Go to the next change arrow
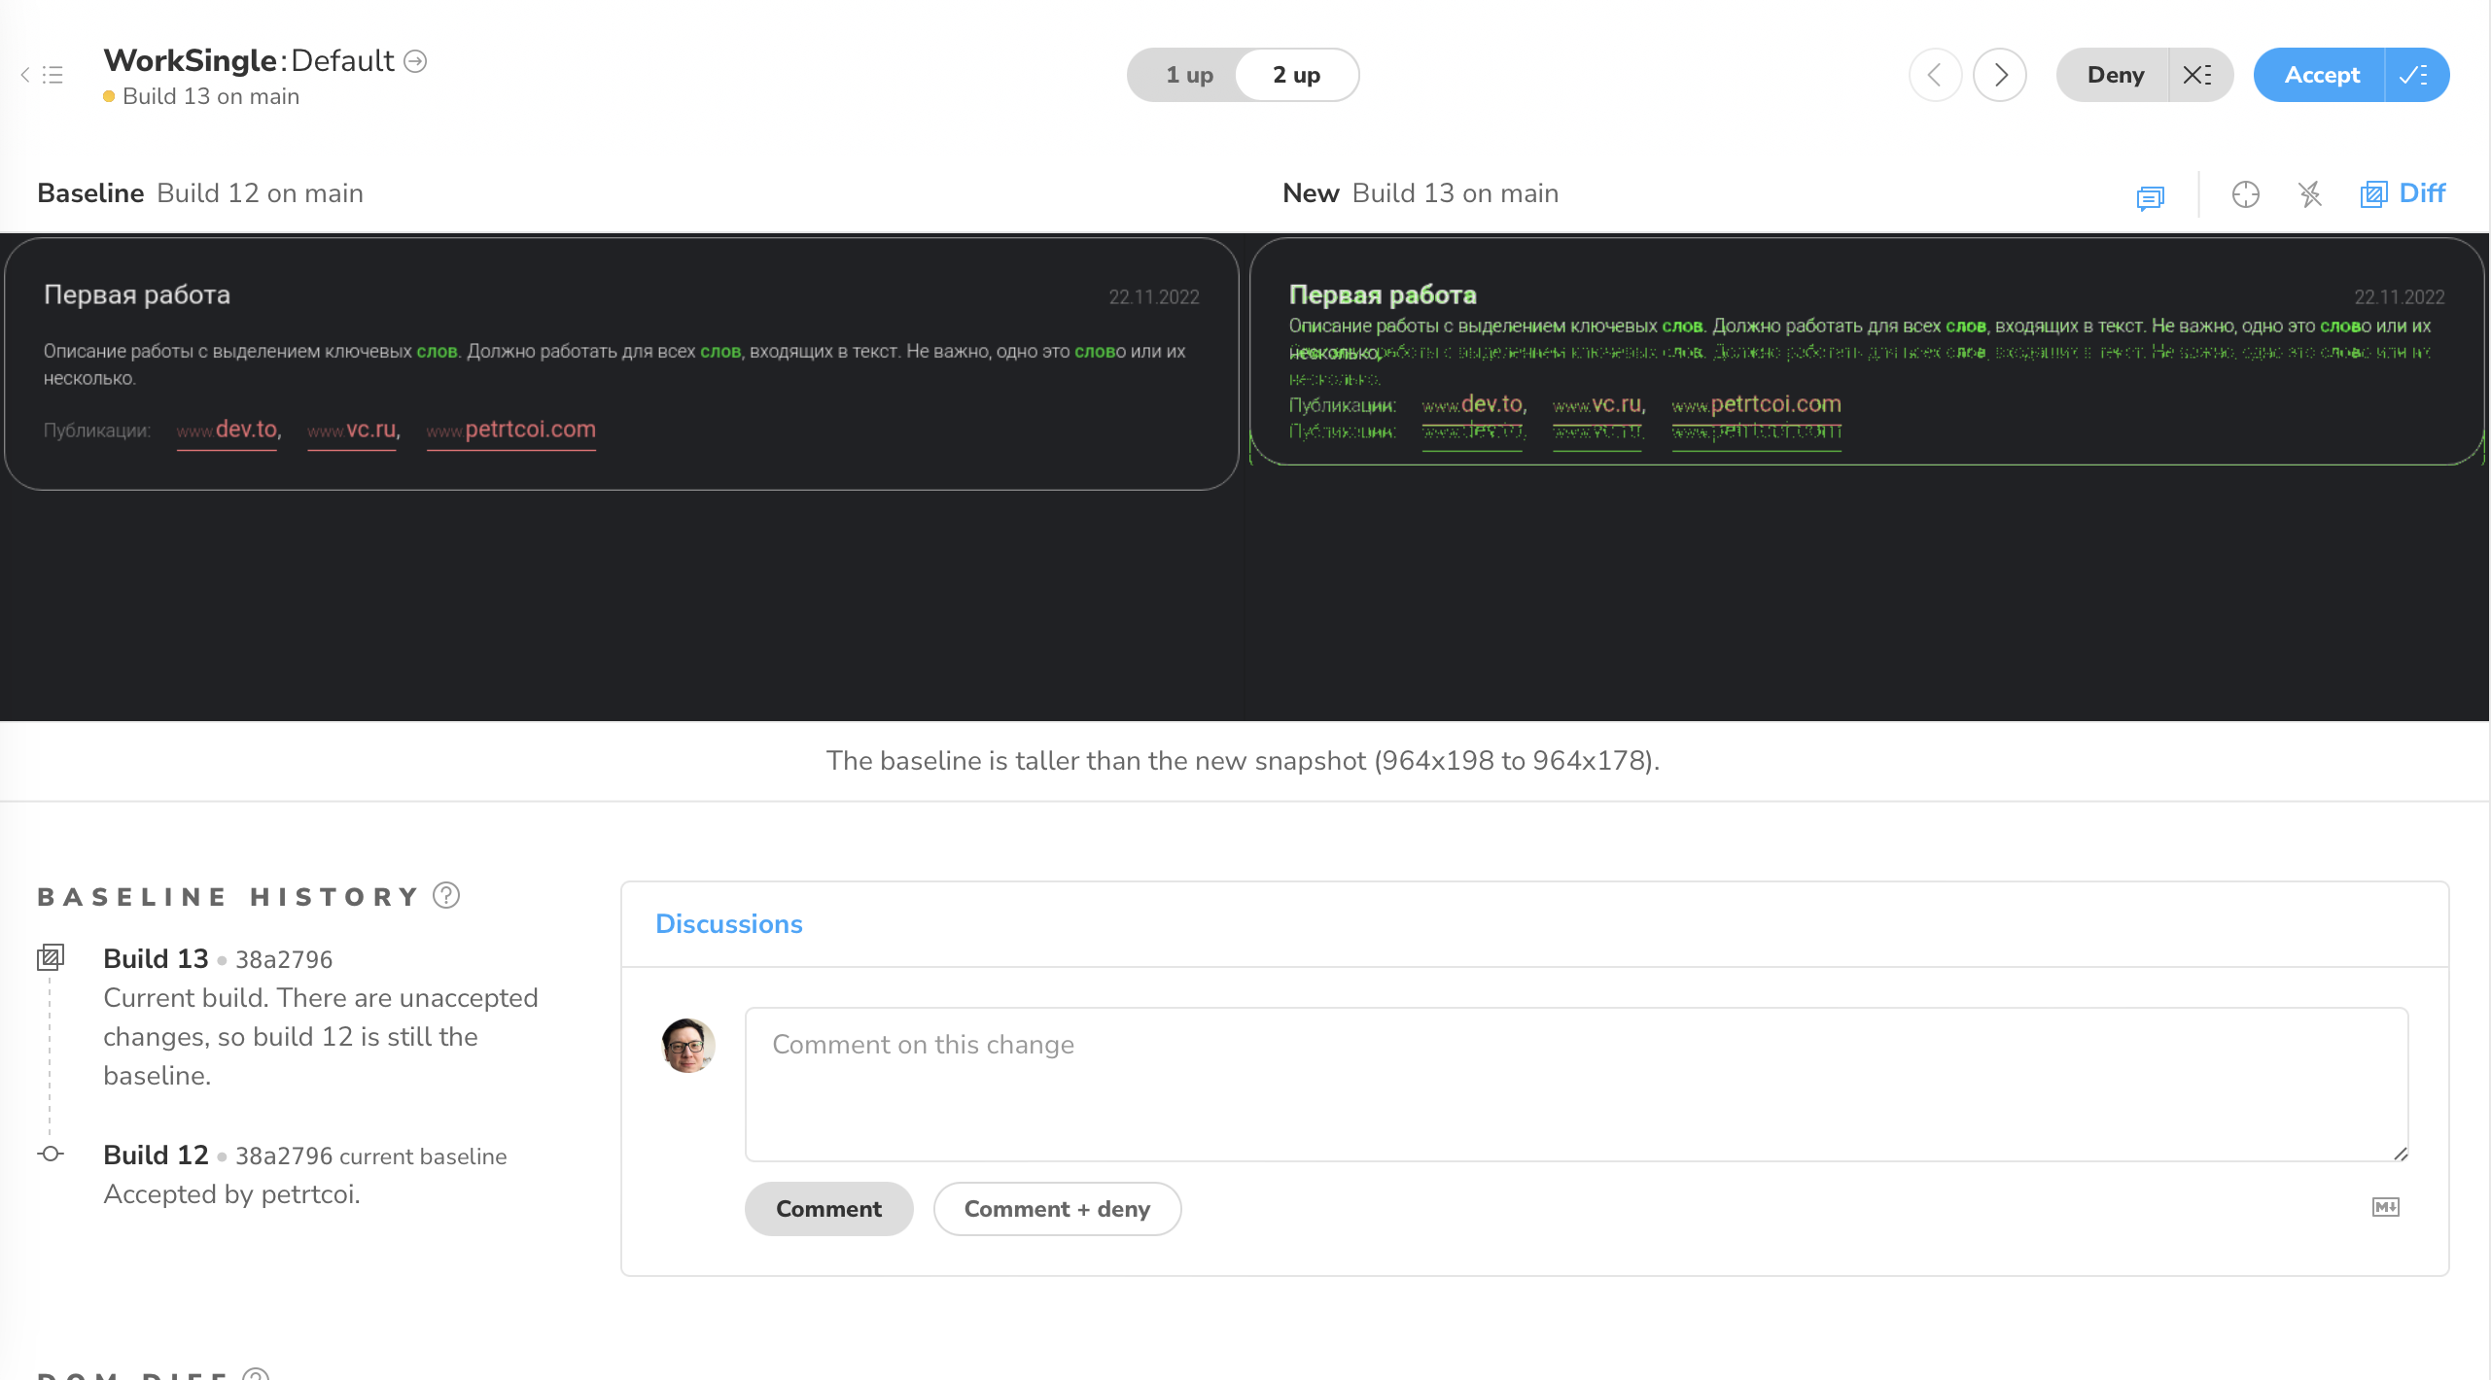 [2000, 75]
